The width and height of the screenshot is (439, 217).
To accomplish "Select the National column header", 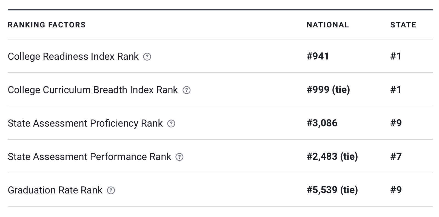I will [328, 25].
